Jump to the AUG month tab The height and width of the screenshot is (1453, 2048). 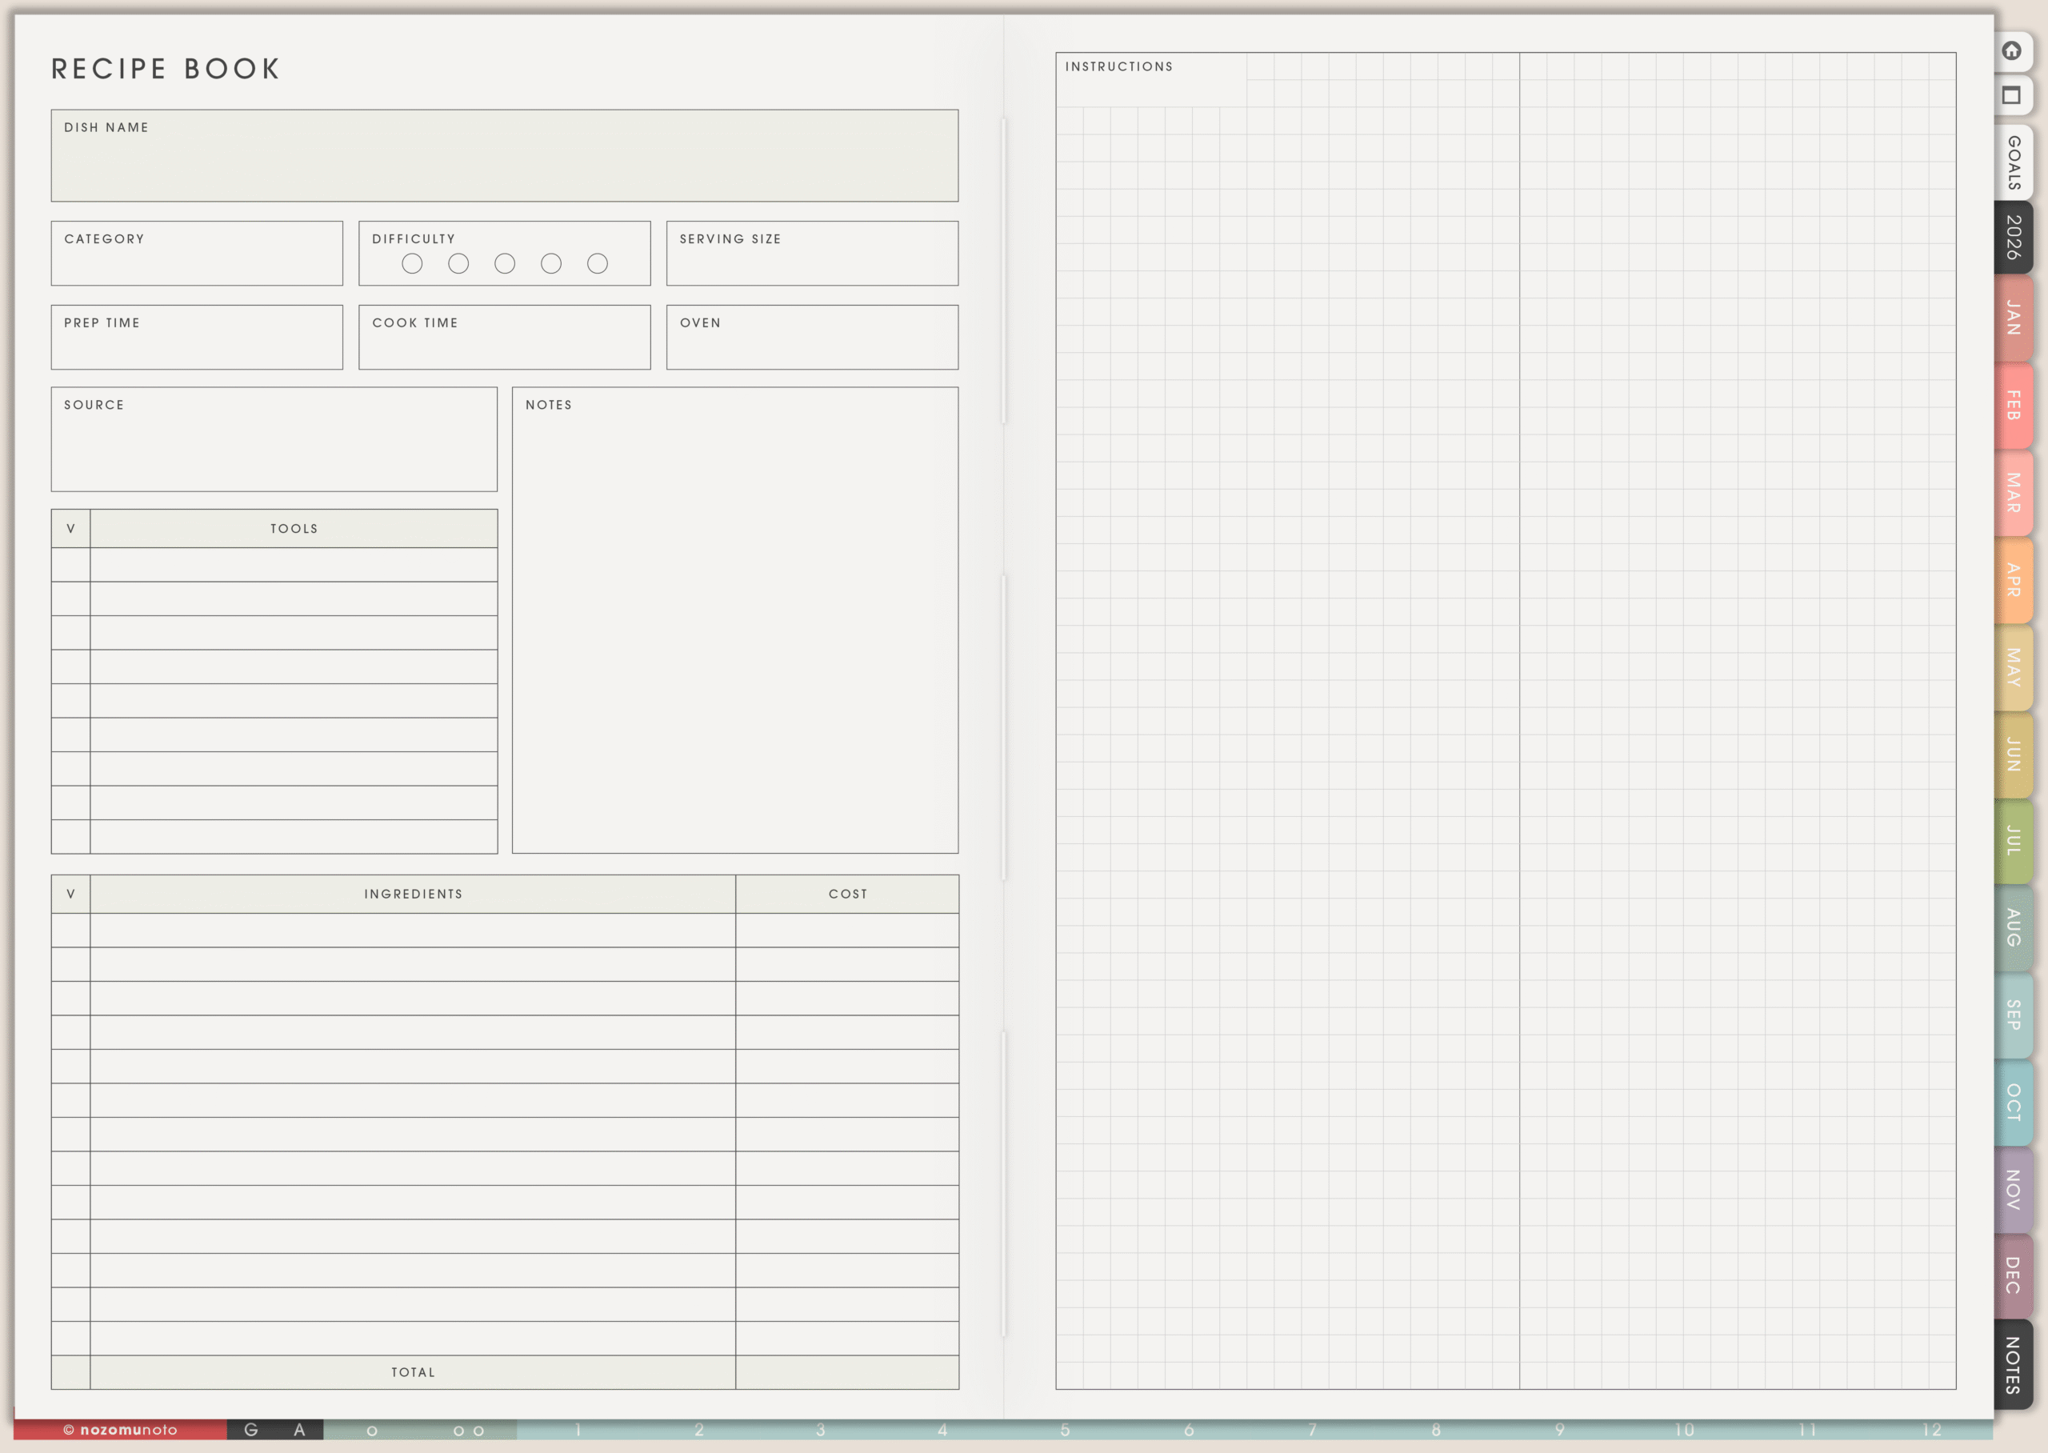click(x=2013, y=928)
